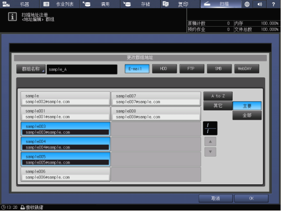Screen dimensions: 281x211
Task: Select the sample008 address entry
Action: coord(156,114)
